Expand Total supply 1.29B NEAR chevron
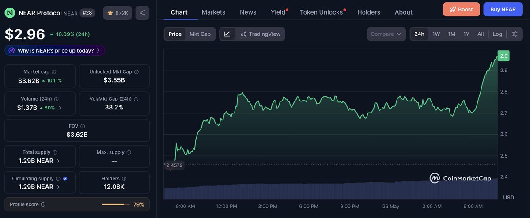 (58, 161)
